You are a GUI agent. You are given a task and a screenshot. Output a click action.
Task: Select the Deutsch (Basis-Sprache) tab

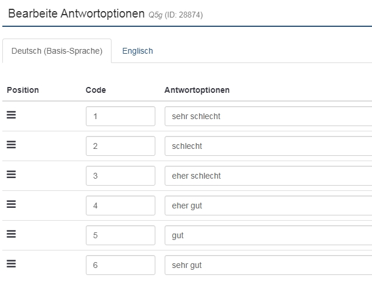57,51
